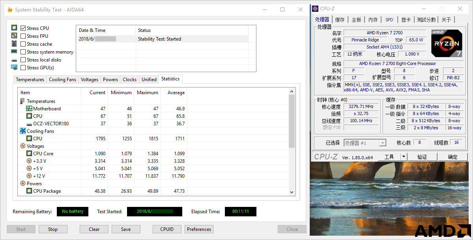Enable Stress local disks checkbox

click(x=23, y=60)
